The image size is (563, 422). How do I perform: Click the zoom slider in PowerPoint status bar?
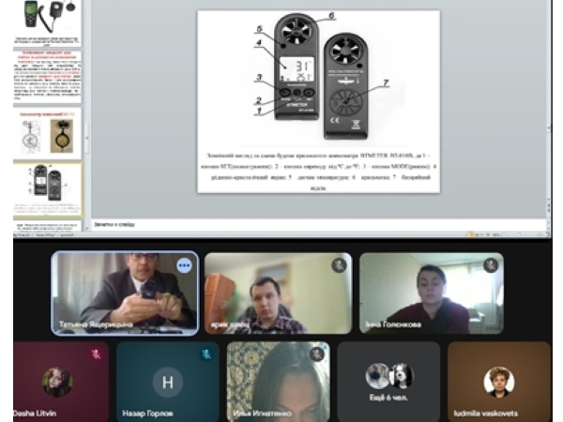(x=519, y=234)
